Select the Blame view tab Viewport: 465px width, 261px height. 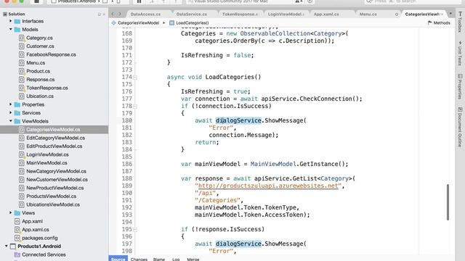pos(159,260)
